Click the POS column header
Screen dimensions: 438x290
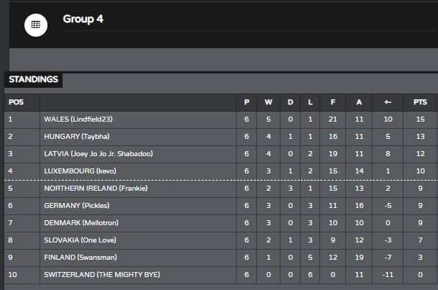click(x=16, y=102)
